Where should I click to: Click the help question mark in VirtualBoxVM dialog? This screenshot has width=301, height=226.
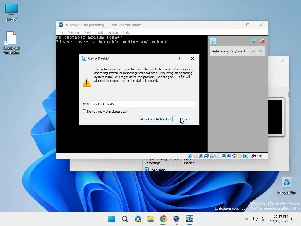179,59
